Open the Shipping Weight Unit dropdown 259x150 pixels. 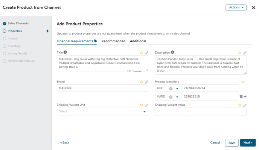[x=102, y=111]
